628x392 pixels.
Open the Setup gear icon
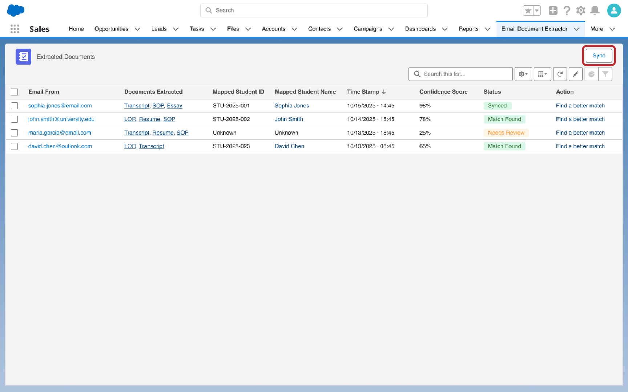coord(581,11)
